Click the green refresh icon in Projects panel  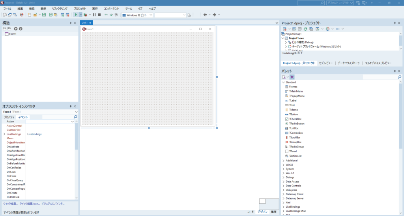click(x=305, y=29)
